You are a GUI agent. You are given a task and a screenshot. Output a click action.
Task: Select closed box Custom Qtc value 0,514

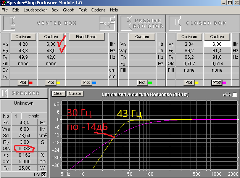click(x=217, y=63)
